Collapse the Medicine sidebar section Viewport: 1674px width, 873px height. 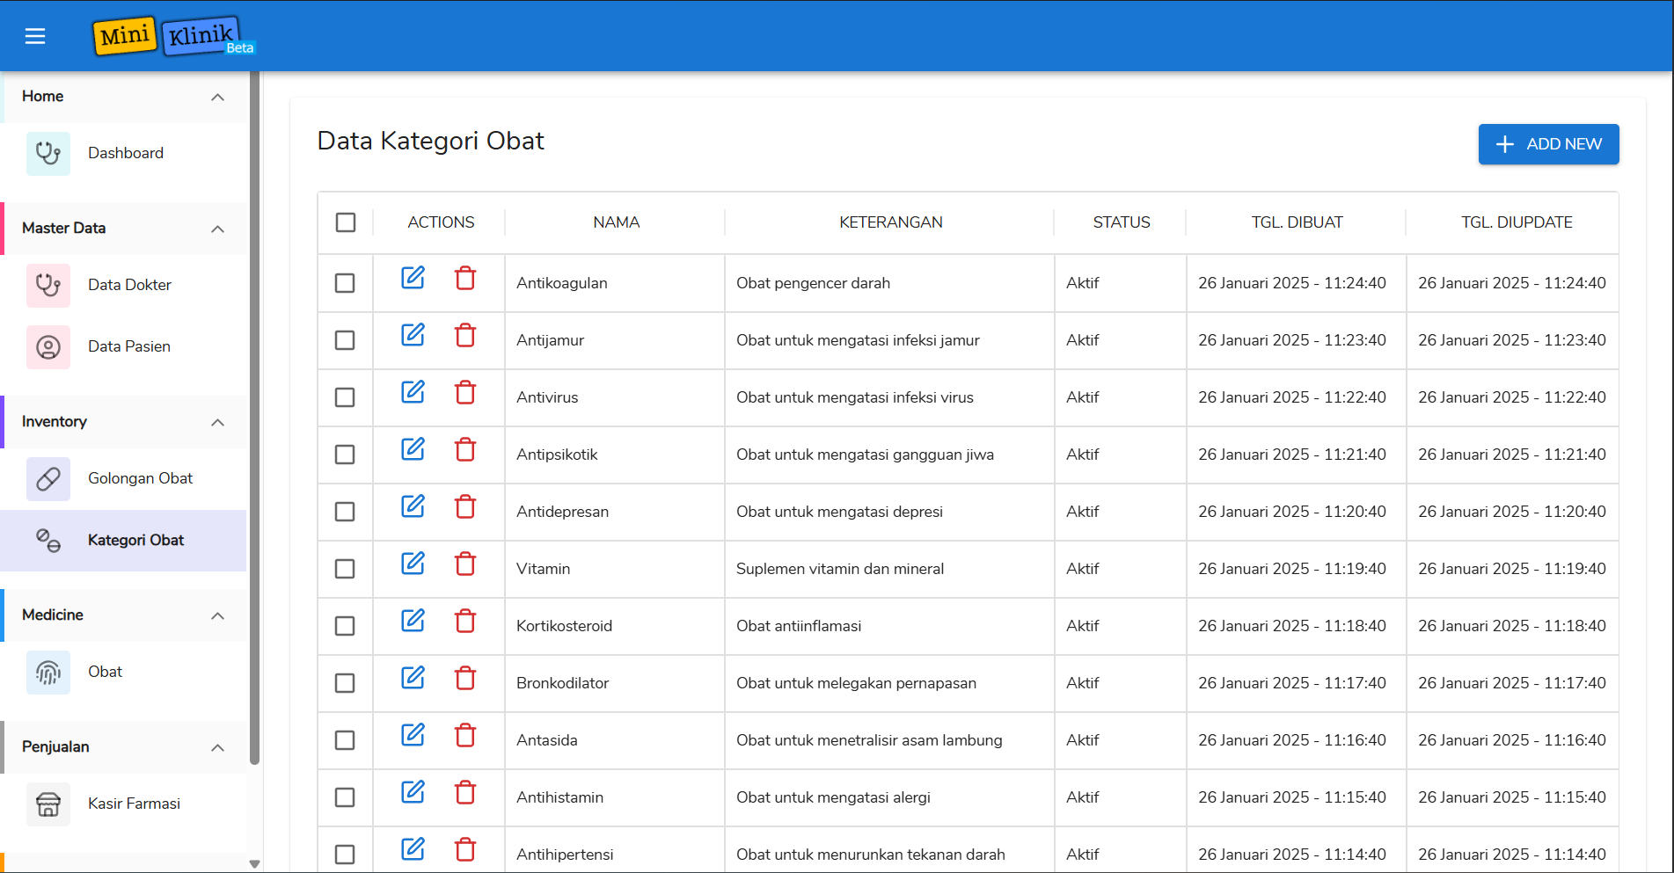pyautogui.click(x=217, y=615)
